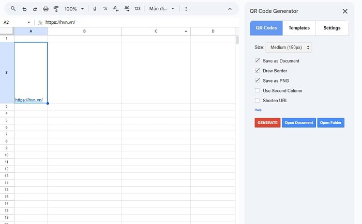This screenshot has width=362, height=224.
Task: Uncheck Draw Border
Action: (x=257, y=71)
